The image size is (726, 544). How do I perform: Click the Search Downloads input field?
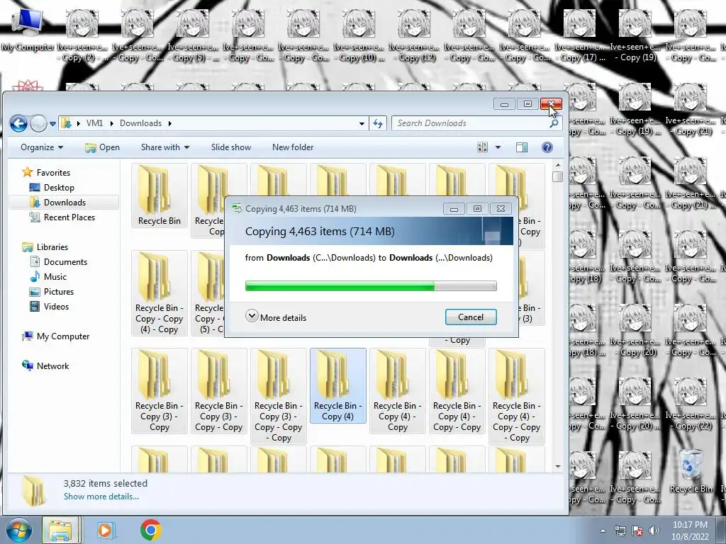470,123
